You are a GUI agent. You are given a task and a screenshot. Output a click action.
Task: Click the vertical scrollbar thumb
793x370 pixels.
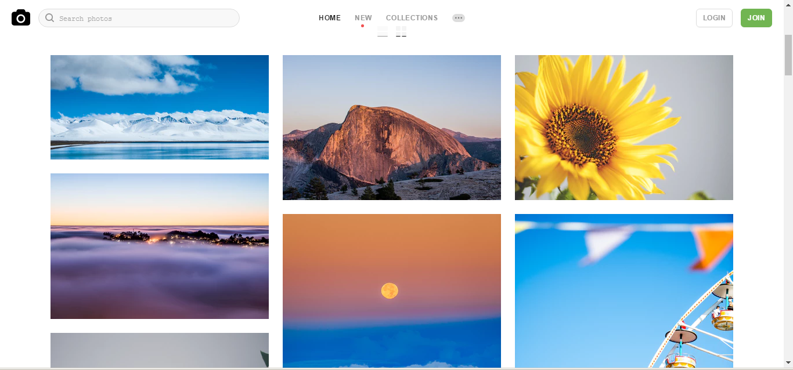[788, 55]
